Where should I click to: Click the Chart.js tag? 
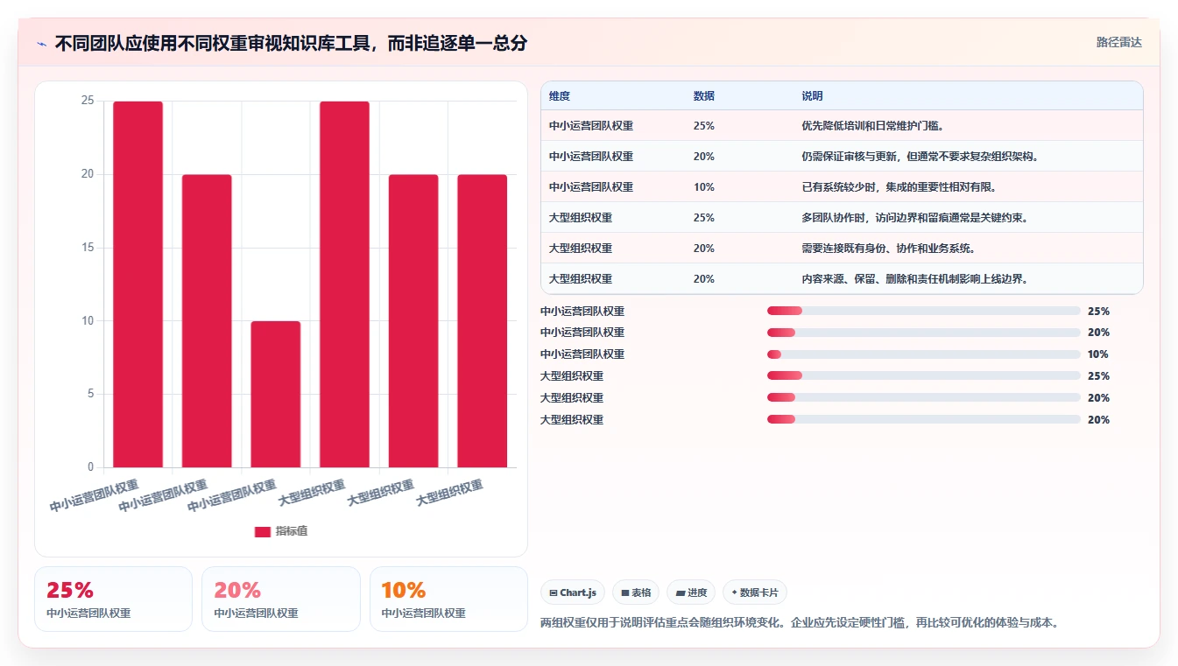pyautogui.click(x=573, y=592)
